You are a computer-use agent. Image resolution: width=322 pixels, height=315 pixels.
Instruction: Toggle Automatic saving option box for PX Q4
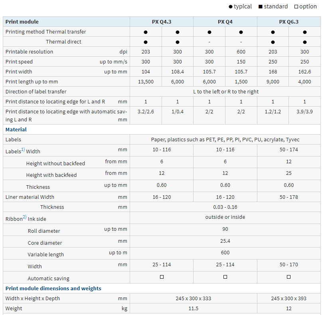(225, 277)
